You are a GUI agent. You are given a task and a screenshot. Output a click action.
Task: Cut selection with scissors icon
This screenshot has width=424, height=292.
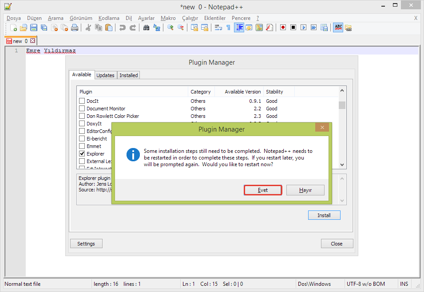pyautogui.click(x=88, y=27)
